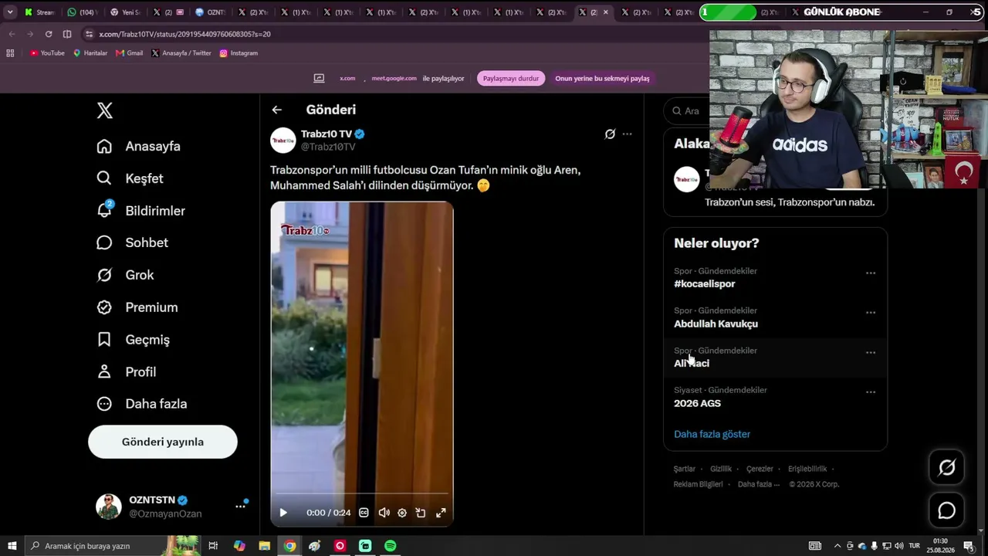Viewport: 988px width, 556px height.
Task: Switch to the Stream tab
Action: coord(39,12)
